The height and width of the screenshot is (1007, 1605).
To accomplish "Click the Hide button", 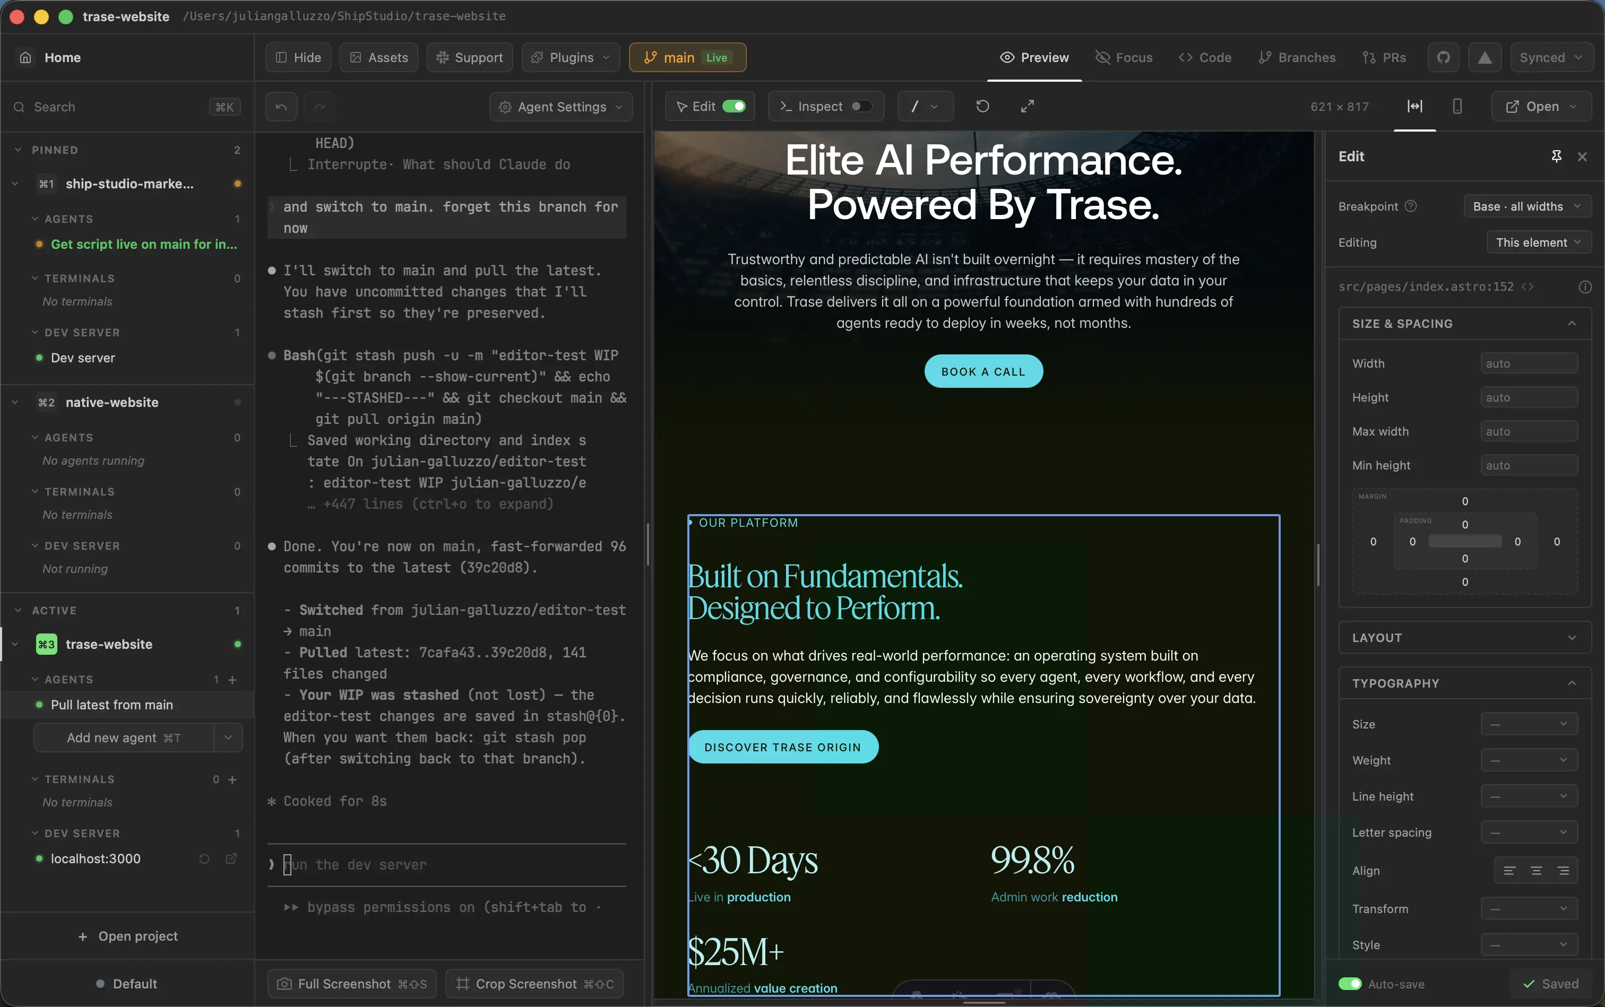I will coord(298,57).
